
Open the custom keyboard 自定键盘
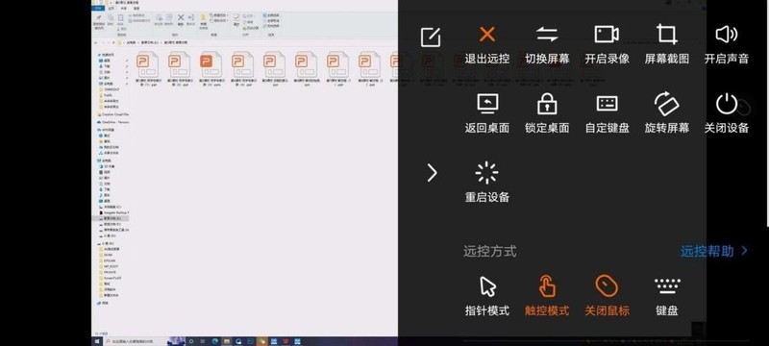(x=607, y=113)
